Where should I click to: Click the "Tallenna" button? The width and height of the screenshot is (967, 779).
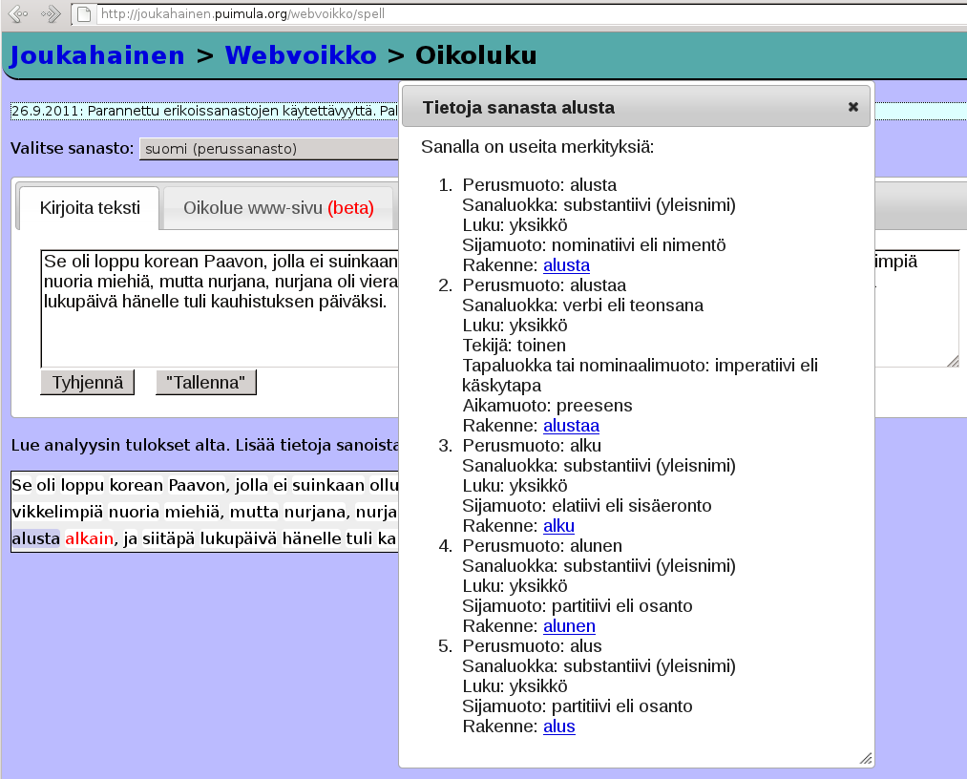pos(206,383)
